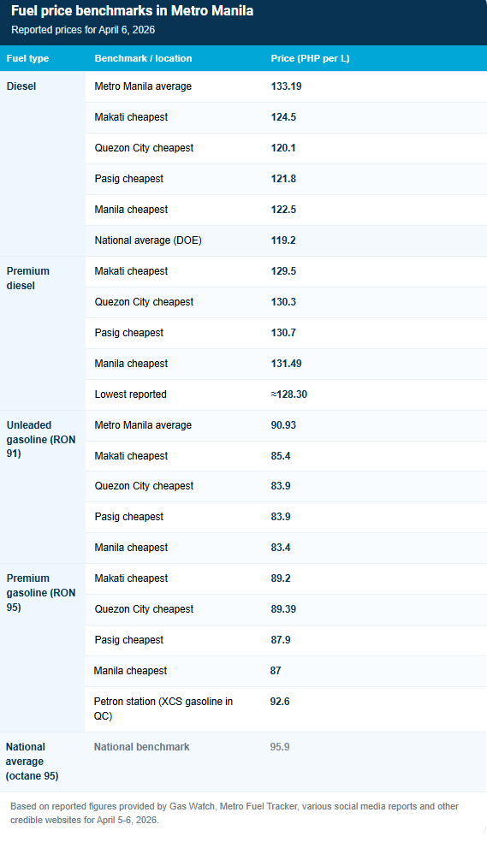Click the source footnote mentioning Gas Watch
Screen dimensions: 487x848
point(235,813)
